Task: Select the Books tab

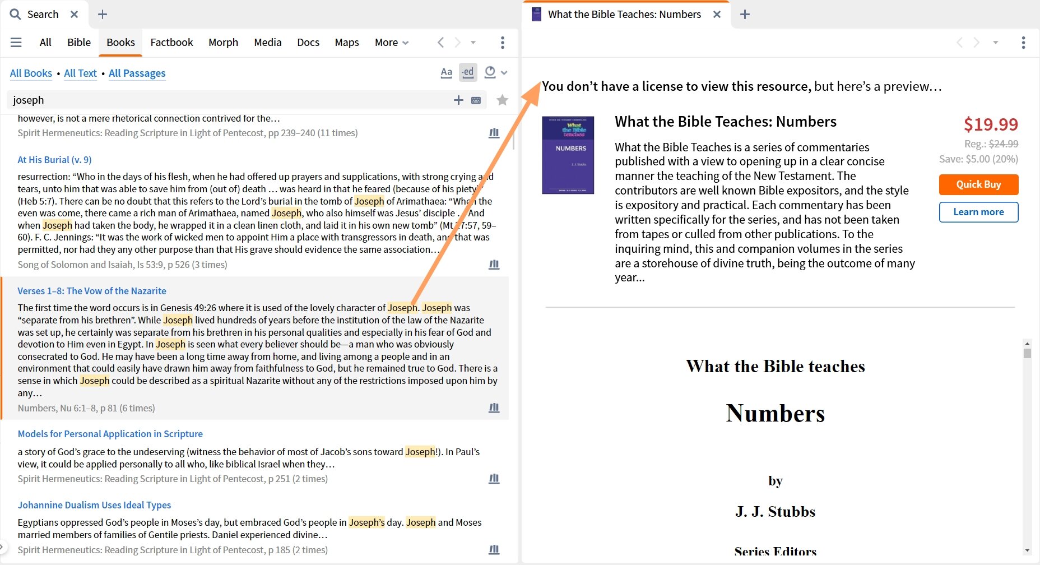Action: pyautogui.click(x=120, y=43)
